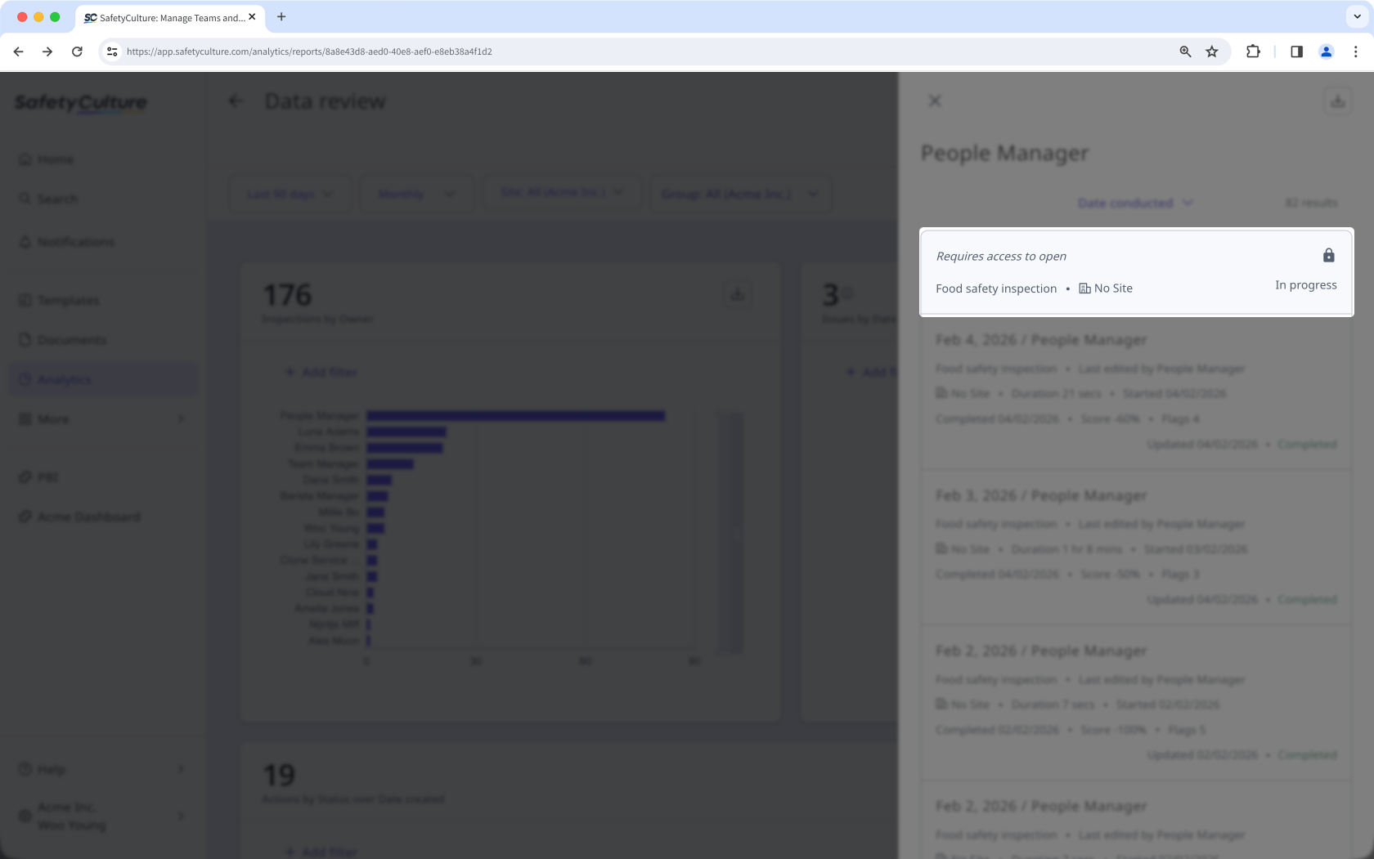The height and width of the screenshot is (859, 1374).
Task: Open the Feb 4, 2026 People Manager inspection
Action: 1136,391
